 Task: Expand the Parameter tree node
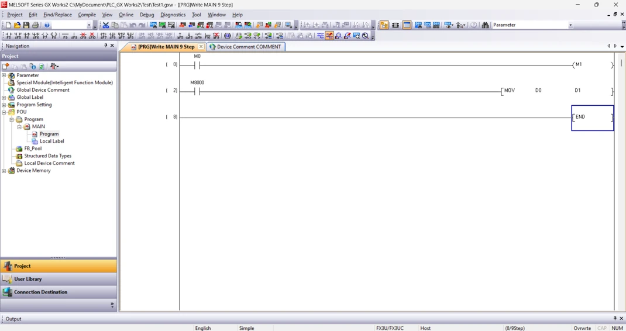[x=4, y=75]
